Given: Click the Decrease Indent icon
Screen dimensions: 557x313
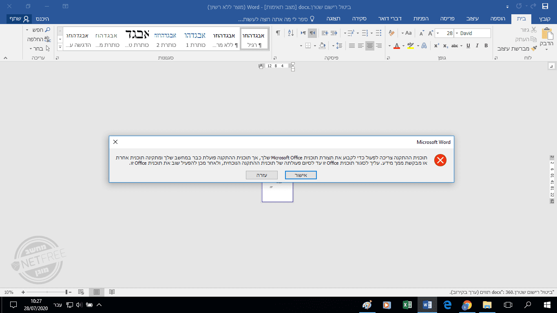Looking at the screenshot, I should [334, 33].
